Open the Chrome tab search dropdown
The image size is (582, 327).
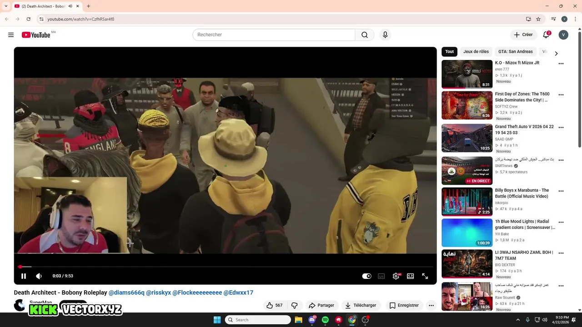(x=6, y=6)
